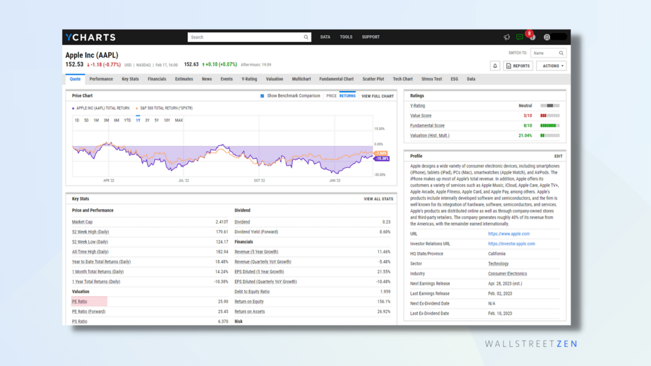
Task: Click VIEW ALL STATS
Action: click(x=379, y=199)
